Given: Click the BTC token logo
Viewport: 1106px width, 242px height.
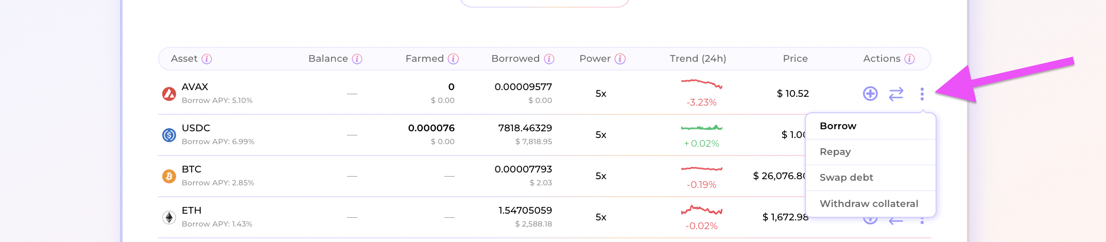Looking at the screenshot, I should [x=169, y=176].
